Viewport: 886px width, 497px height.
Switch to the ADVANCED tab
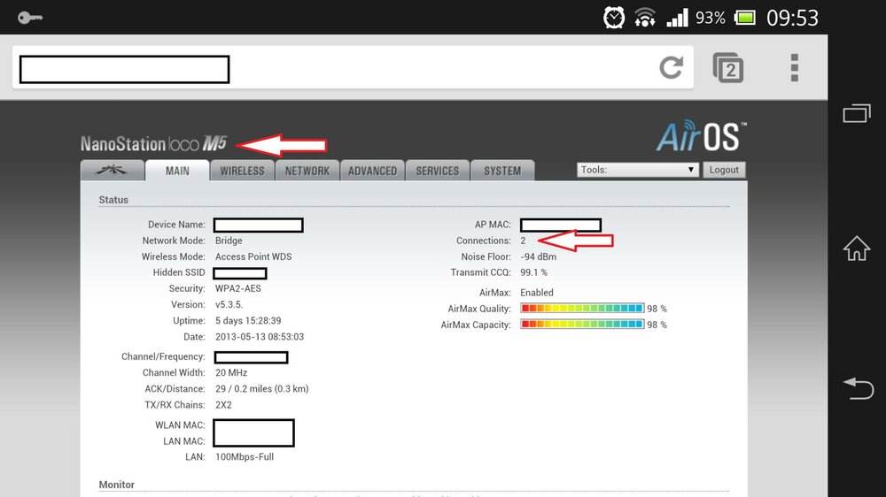click(x=372, y=171)
